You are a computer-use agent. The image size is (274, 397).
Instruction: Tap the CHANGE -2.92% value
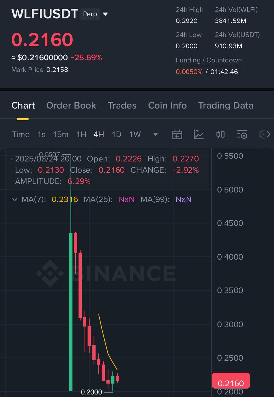186,170
